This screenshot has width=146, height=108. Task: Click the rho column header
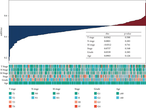pyautogui.click(x=107, y=34)
